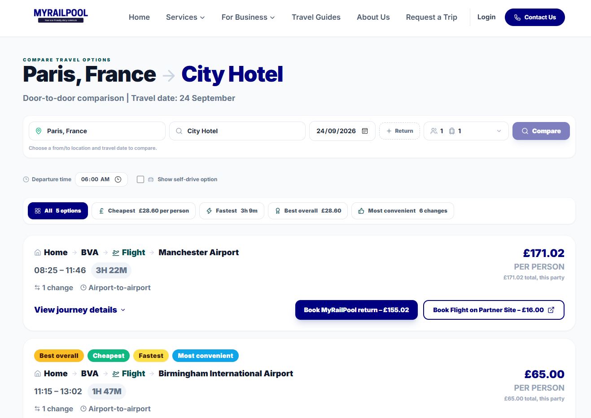Click the Most convenient badge on Birmingham flight
Image resolution: width=591 pixels, height=418 pixels.
tap(206, 356)
